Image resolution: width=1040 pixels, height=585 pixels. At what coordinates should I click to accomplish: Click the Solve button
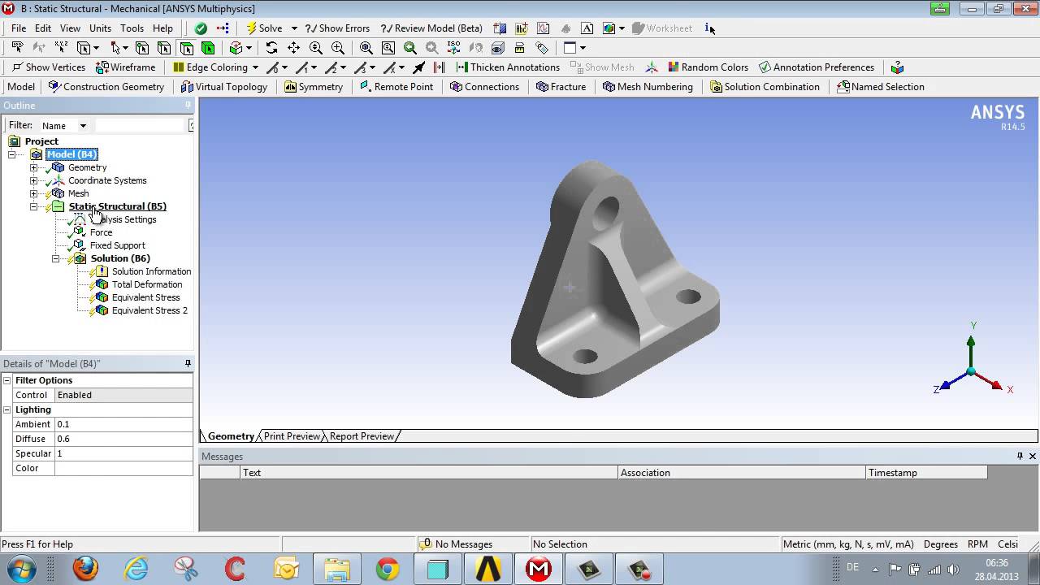click(264, 28)
